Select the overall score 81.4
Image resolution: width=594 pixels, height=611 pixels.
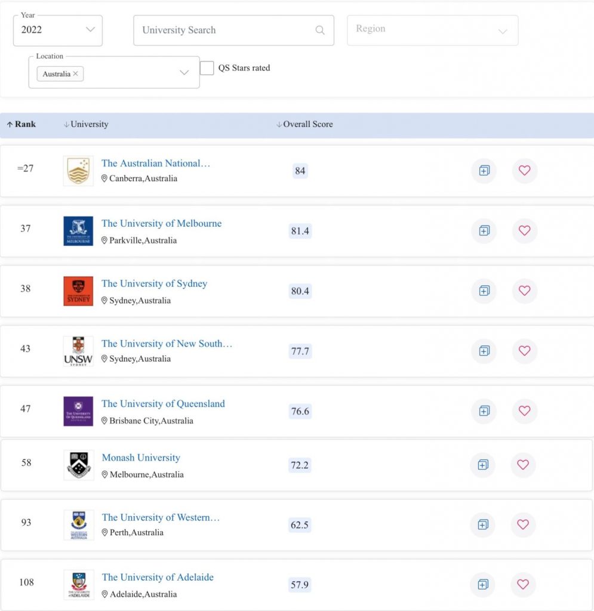pos(300,231)
